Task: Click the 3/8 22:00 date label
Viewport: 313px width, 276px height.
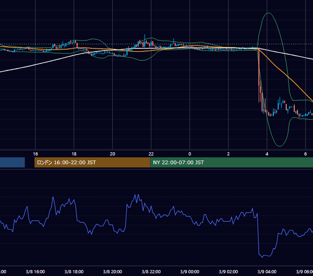Action: click(151, 271)
